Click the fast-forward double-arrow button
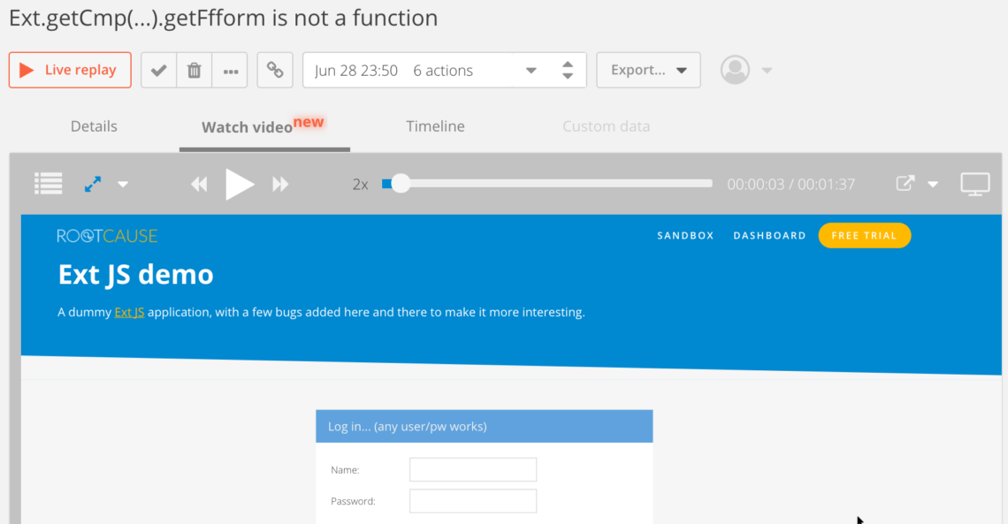Viewport: 1008px width, 524px height. (x=280, y=184)
